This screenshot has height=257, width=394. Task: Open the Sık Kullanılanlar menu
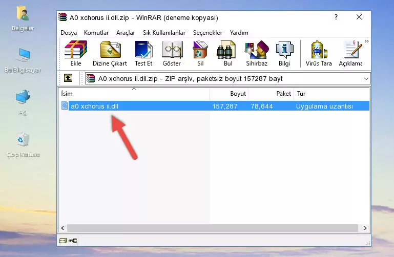[x=164, y=33]
